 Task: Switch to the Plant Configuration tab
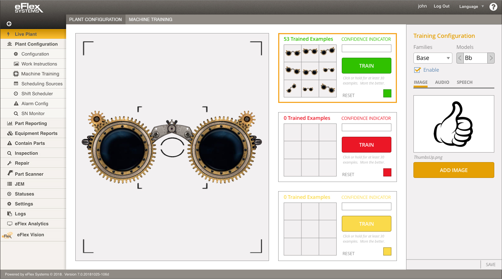coord(96,19)
